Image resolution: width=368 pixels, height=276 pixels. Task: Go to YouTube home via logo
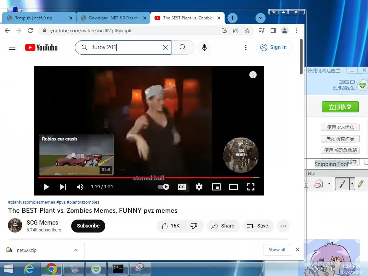(x=41, y=47)
